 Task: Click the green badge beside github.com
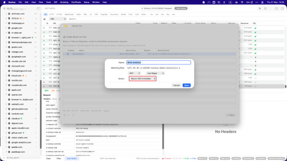(x=23, y=133)
